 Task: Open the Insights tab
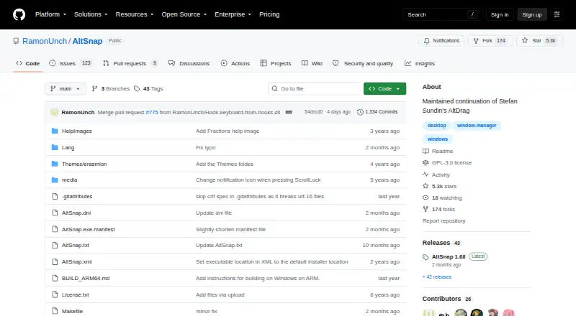point(420,63)
